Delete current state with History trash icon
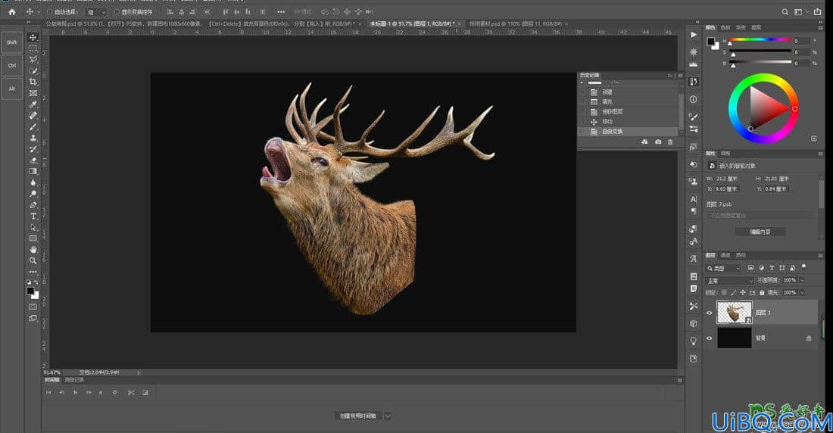This screenshot has height=433, width=833. click(670, 142)
